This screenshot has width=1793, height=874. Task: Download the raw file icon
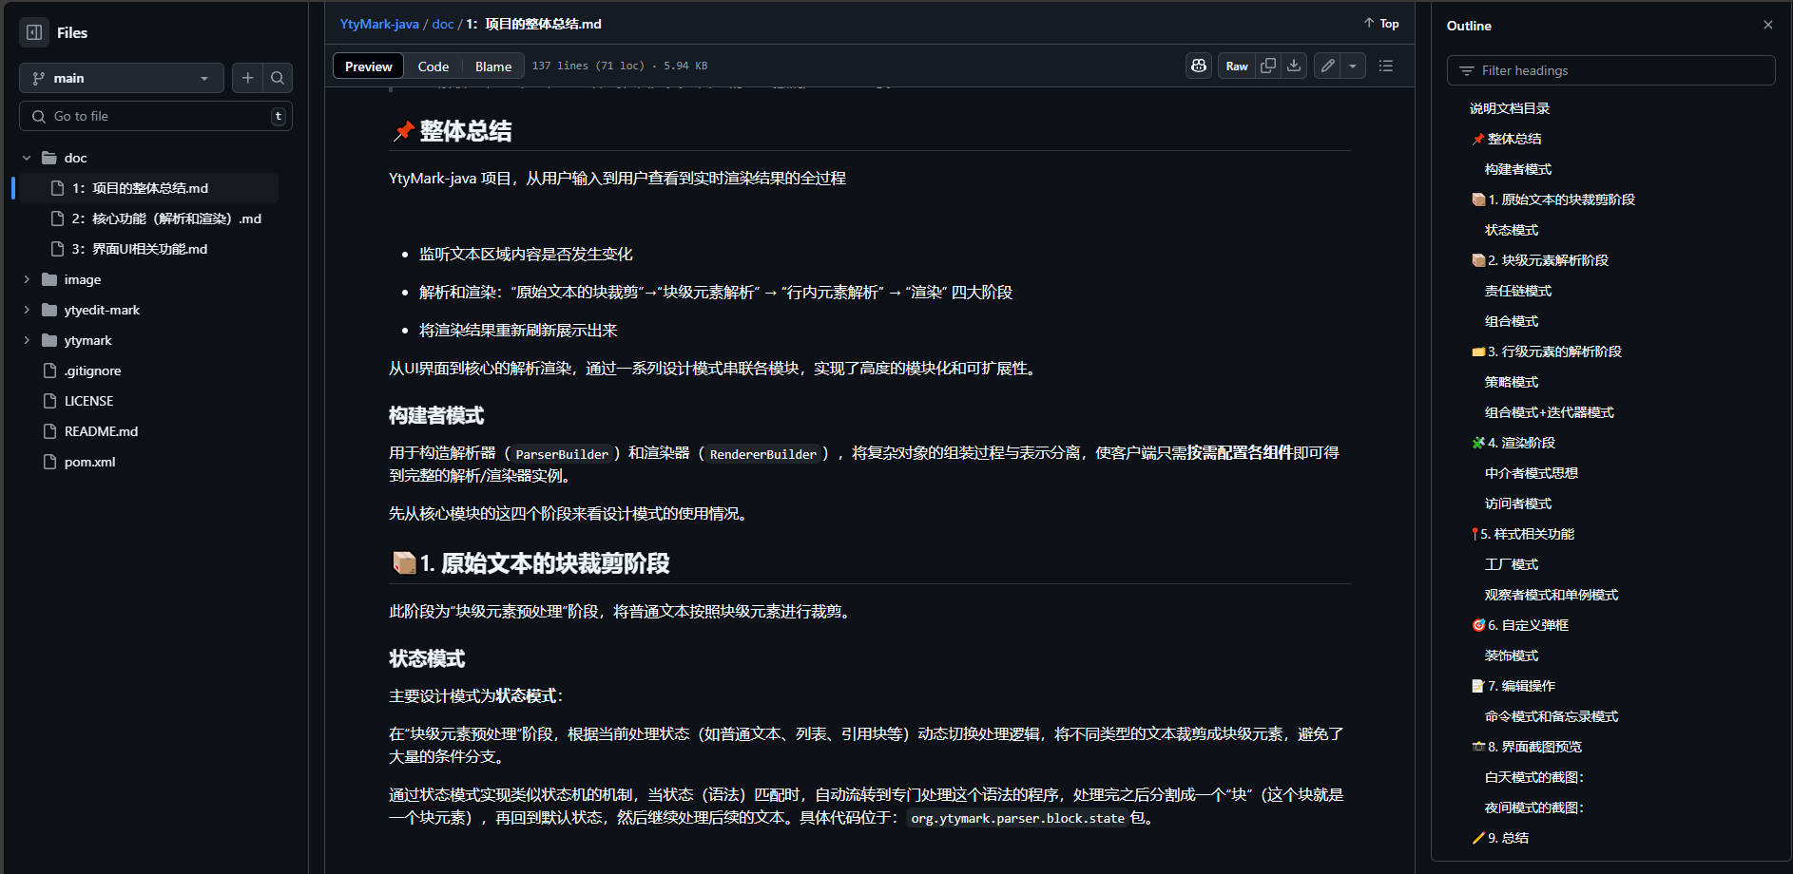click(1294, 66)
